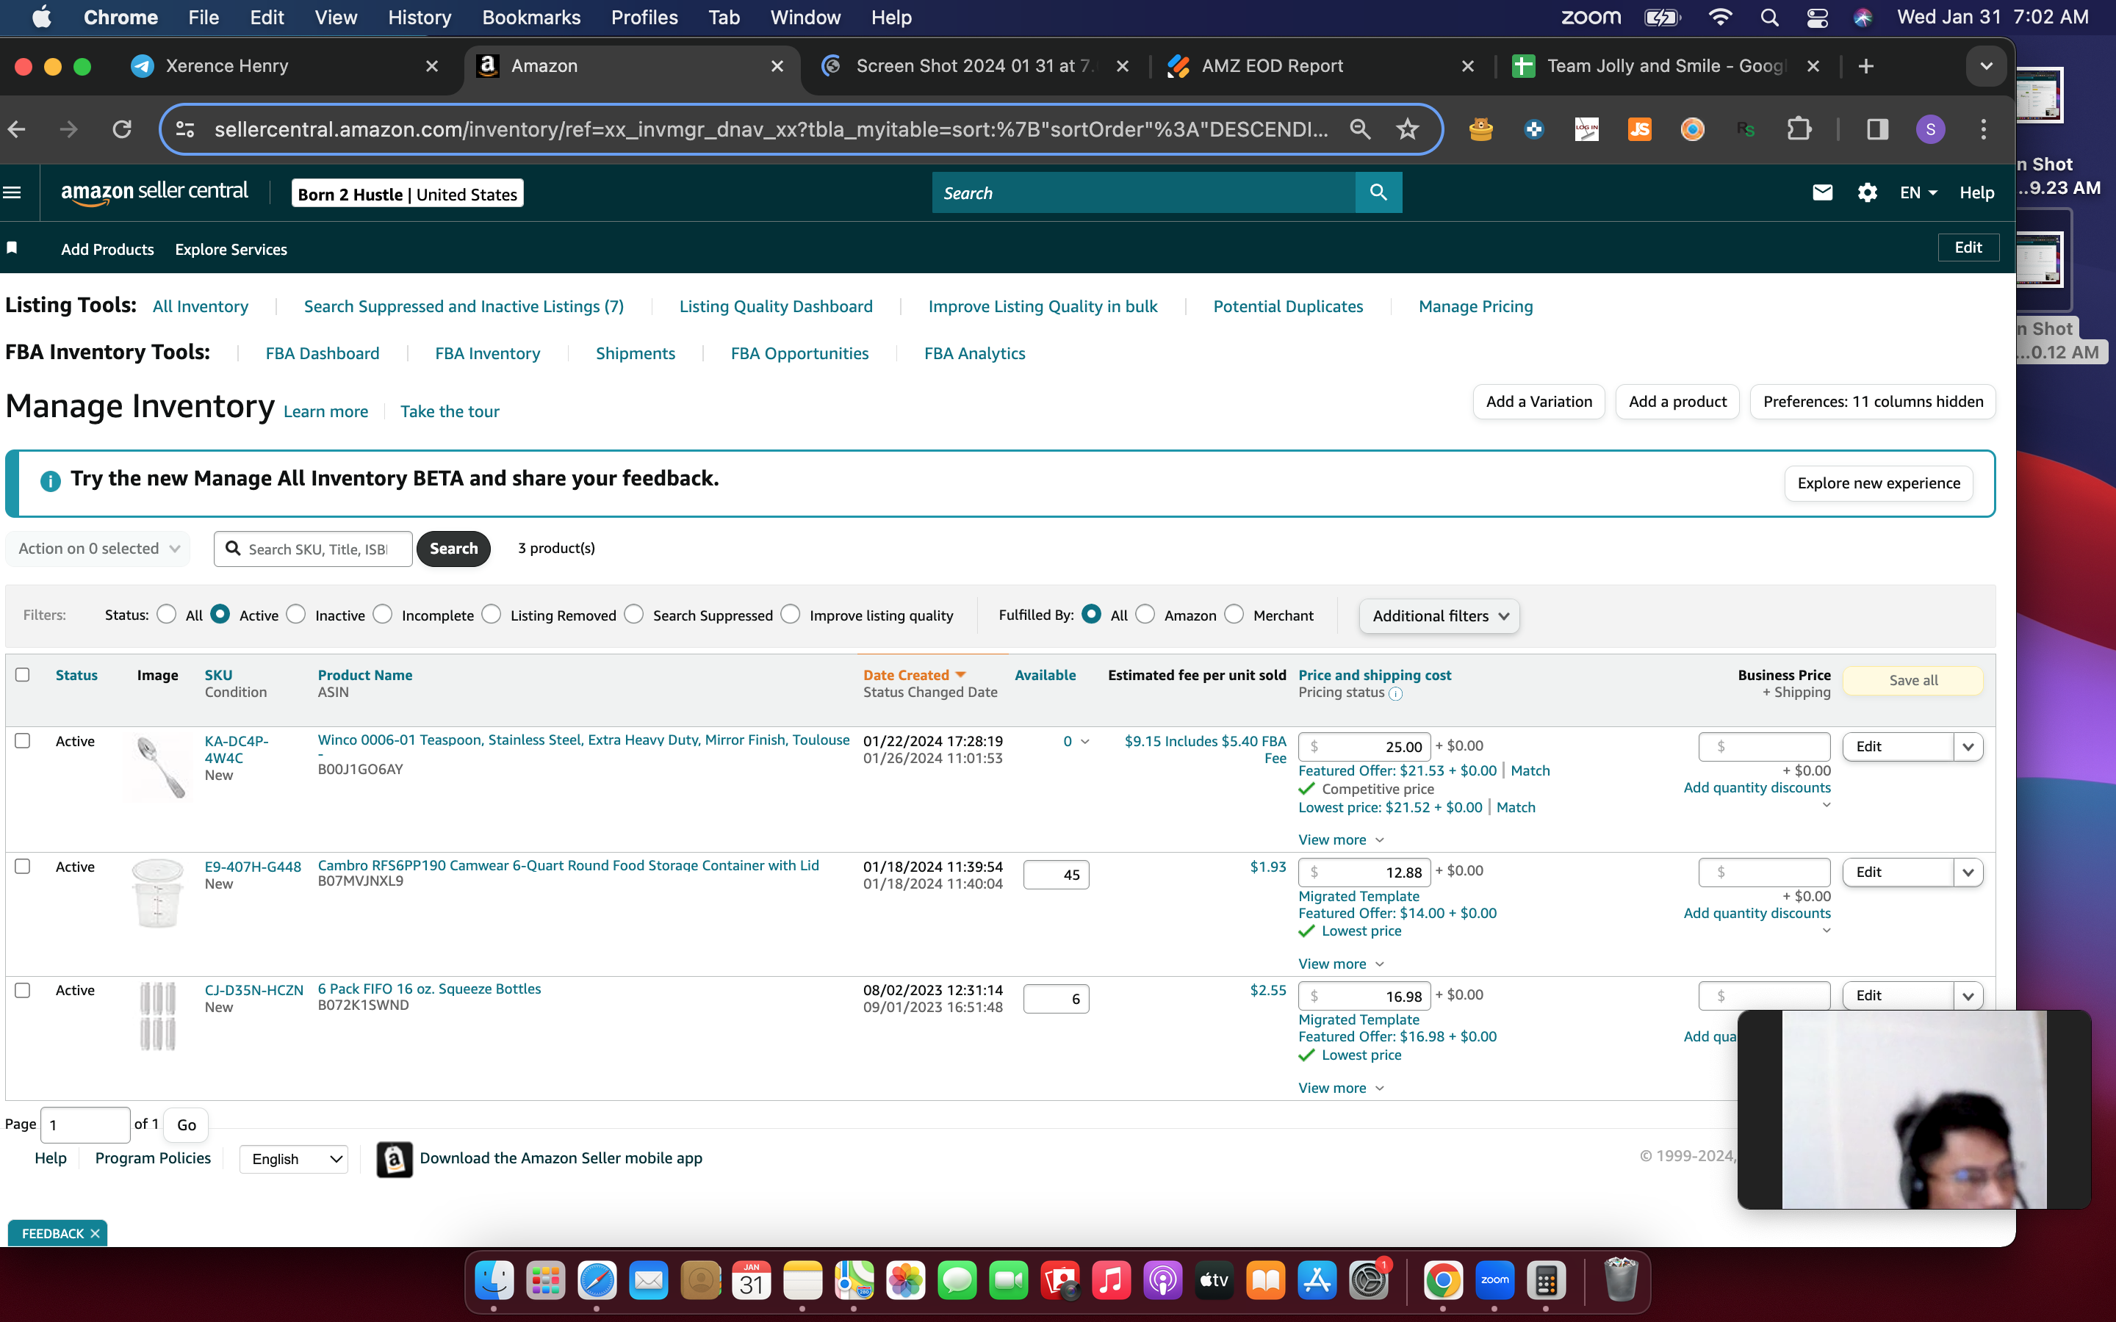Image resolution: width=2116 pixels, height=1322 pixels.
Task: Bookmark this page with the star icon
Action: pos(1407,129)
